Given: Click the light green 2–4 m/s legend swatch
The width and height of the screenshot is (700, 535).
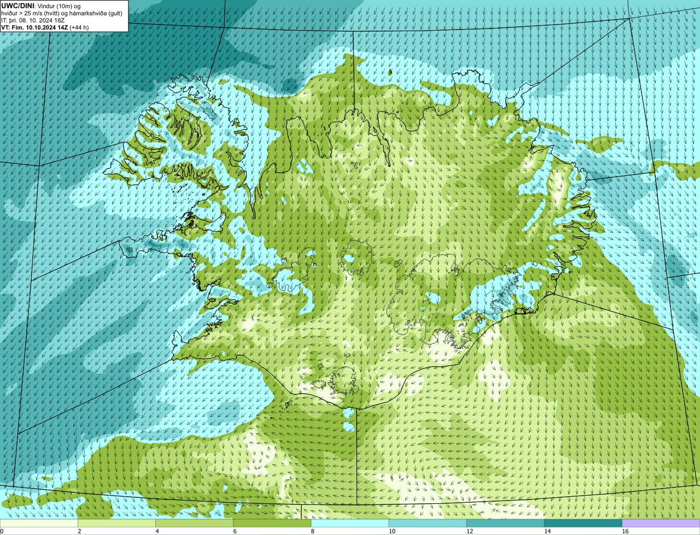Looking at the screenshot, I should pos(116,523).
